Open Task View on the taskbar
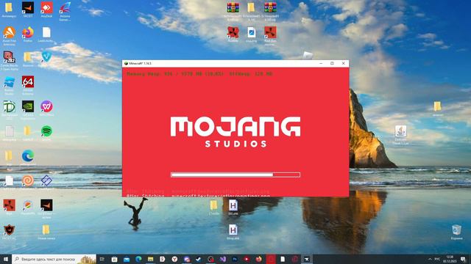Image resolution: width=471 pixels, height=264 pixels. pyautogui.click(x=102, y=259)
